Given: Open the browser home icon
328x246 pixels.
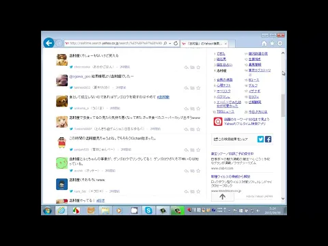Looking at the screenshot, I should click(264, 43).
